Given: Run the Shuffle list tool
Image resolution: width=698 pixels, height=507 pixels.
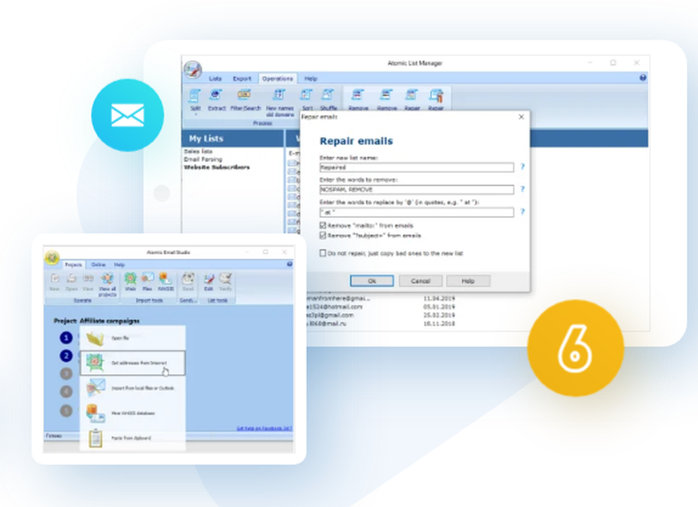Looking at the screenshot, I should [x=329, y=100].
